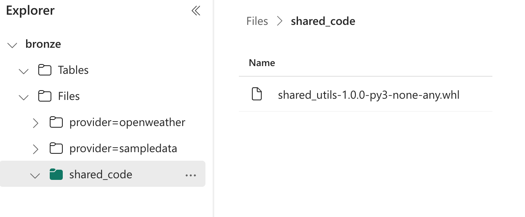Open shared_utils-1.0.0-py3-none-any.whl file

point(368,95)
